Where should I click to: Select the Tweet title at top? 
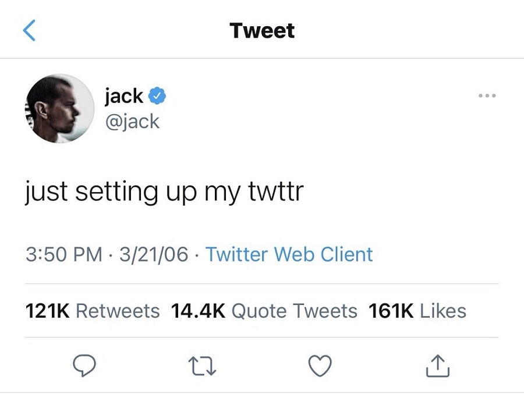(x=262, y=30)
